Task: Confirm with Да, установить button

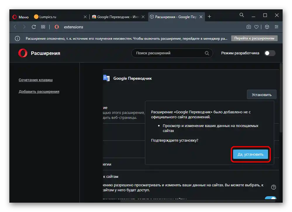Action: pyautogui.click(x=250, y=154)
